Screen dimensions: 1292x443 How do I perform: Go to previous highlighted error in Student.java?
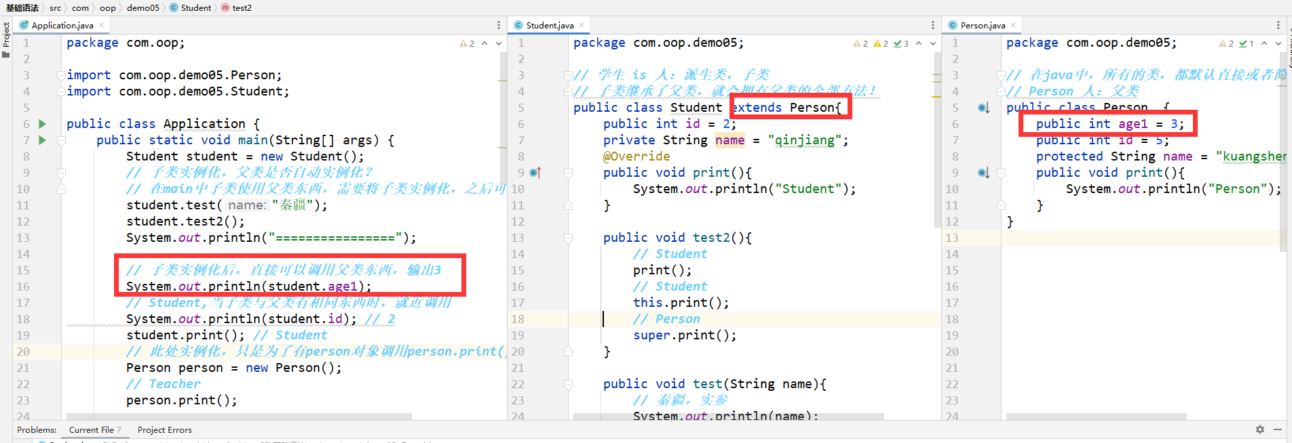coord(919,43)
